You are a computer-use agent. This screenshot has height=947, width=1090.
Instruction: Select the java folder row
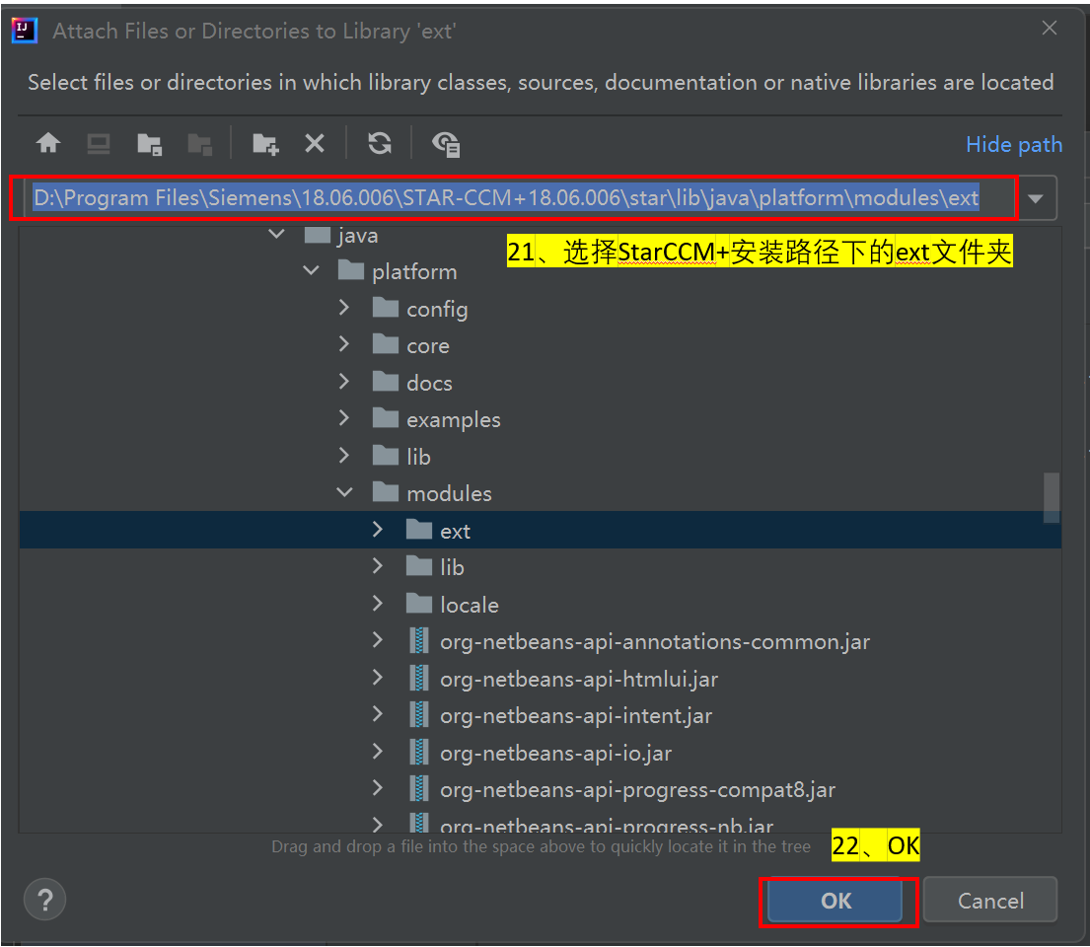[540, 235]
